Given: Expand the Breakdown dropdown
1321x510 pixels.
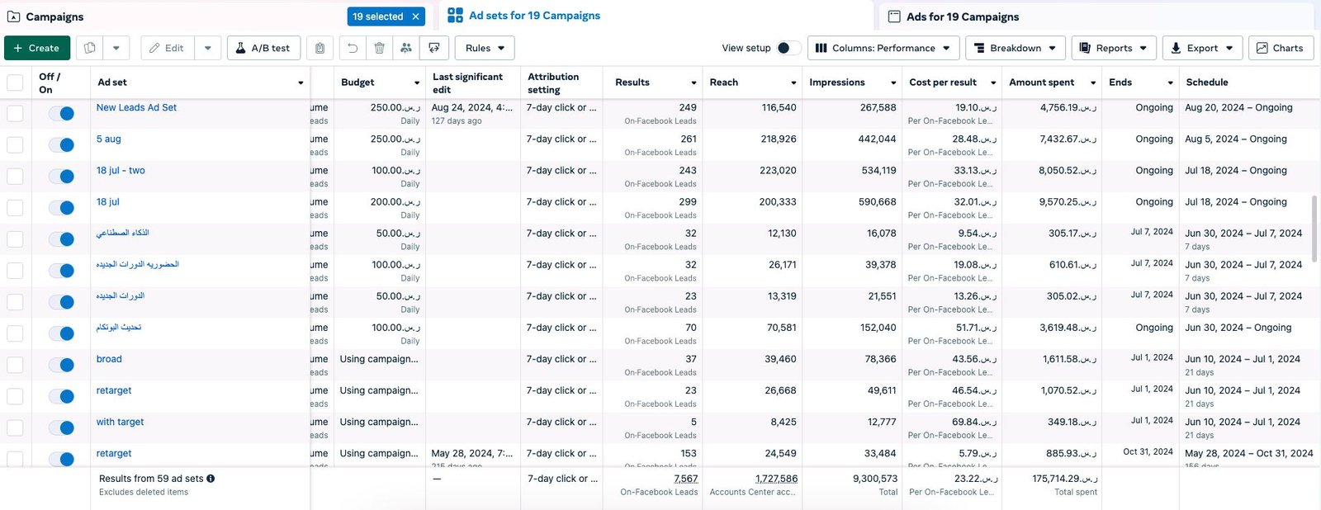Looking at the screenshot, I should pos(1015,48).
